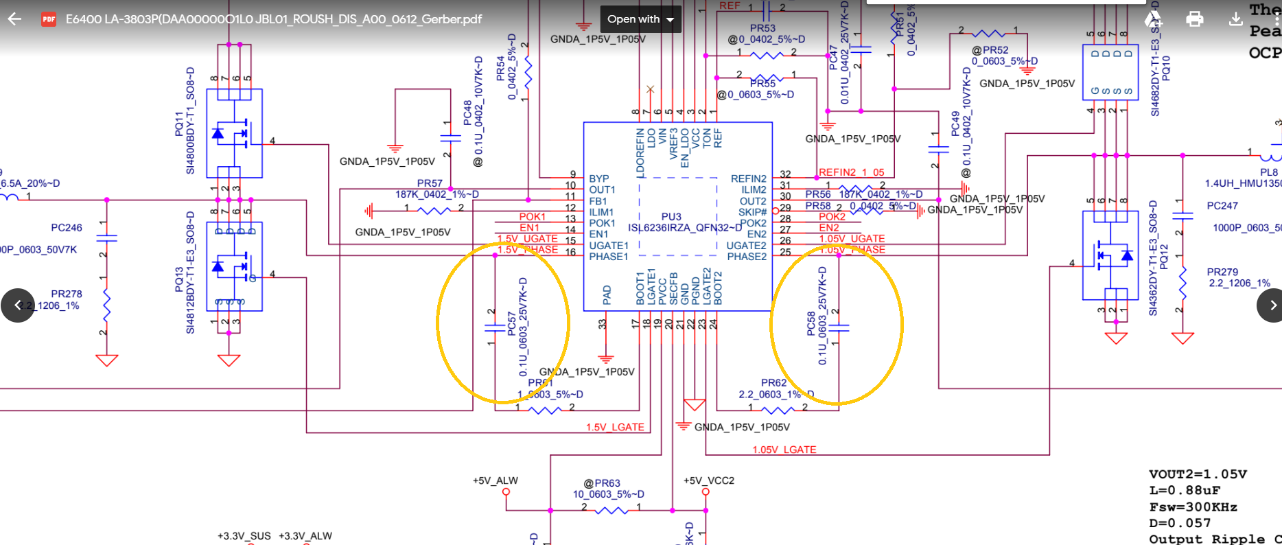
Task: Click the PQ10 MOSFET designator
Action: click(x=1165, y=67)
